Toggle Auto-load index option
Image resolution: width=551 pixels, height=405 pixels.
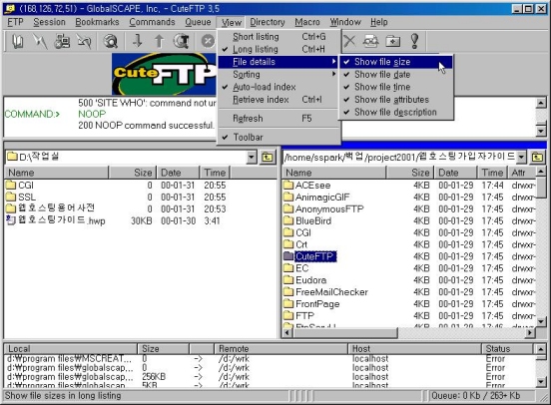click(x=279, y=87)
